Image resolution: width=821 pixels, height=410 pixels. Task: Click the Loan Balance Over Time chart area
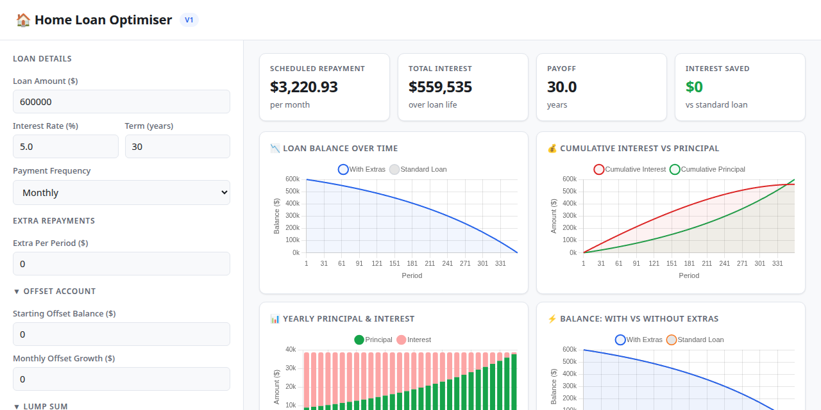click(412, 216)
